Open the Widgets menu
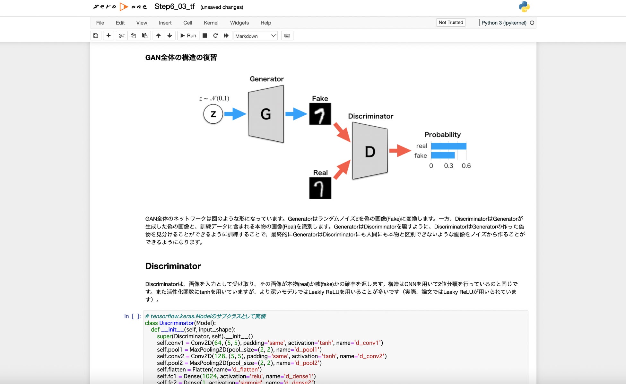 [x=239, y=23]
